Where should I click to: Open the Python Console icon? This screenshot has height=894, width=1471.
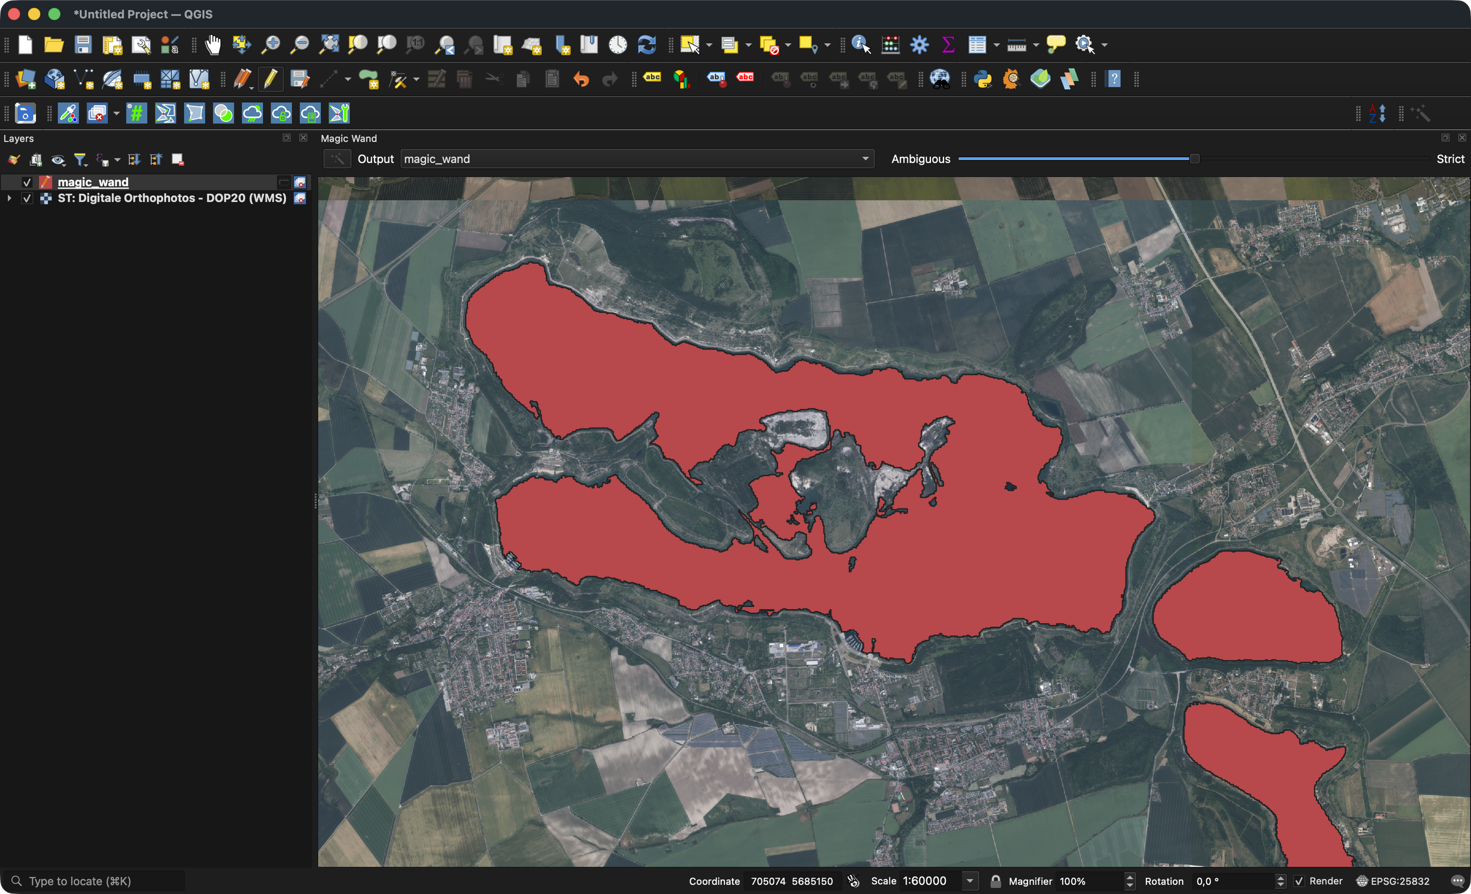pos(983,79)
